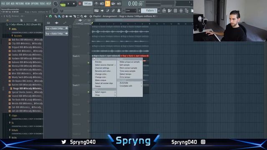Image resolution: width=267 pixels, height=150 pixels.
Task: Click the 144 tempo field
Action: (x=87, y=3)
